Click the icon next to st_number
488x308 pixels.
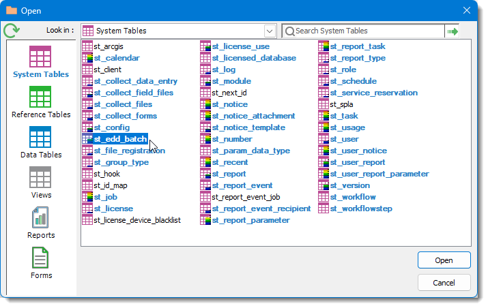[x=205, y=139]
